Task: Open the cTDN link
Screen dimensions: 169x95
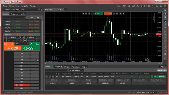Action: [124, 6]
